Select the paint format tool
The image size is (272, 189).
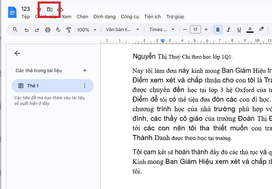coord(69,30)
